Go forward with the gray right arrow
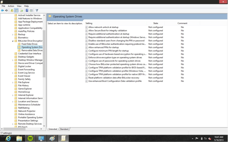Viewport: 228px width, 142px height. pos(6,11)
